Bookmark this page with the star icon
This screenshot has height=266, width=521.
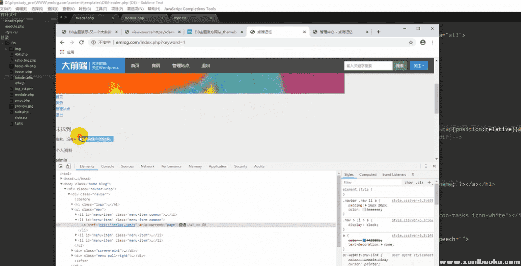[411, 43]
